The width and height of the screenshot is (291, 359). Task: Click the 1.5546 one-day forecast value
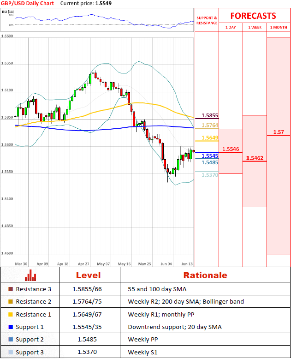(x=231, y=149)
